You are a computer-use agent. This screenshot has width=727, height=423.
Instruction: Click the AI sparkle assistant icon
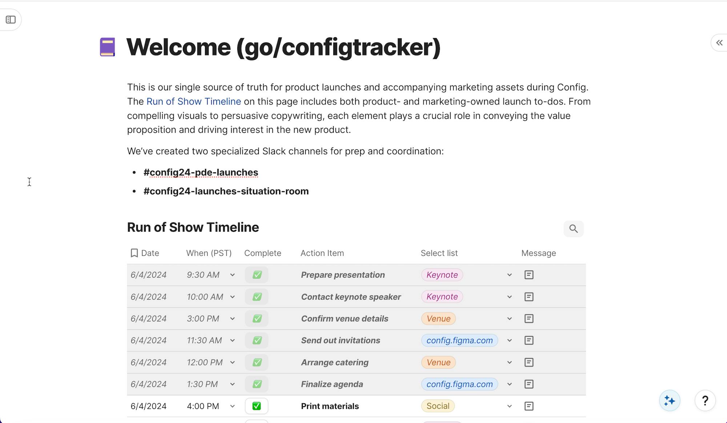(669, 401)
